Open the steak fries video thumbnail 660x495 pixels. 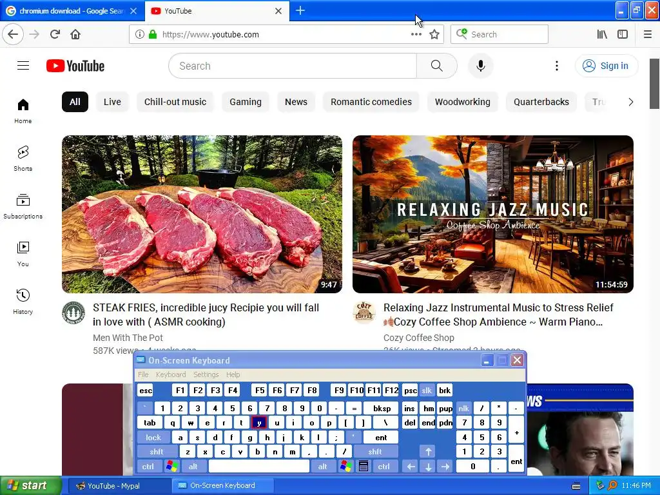click(202, 214)
